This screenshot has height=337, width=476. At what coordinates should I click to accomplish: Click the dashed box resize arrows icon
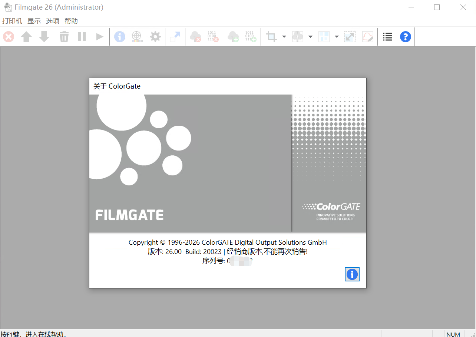tap(350, 37)
